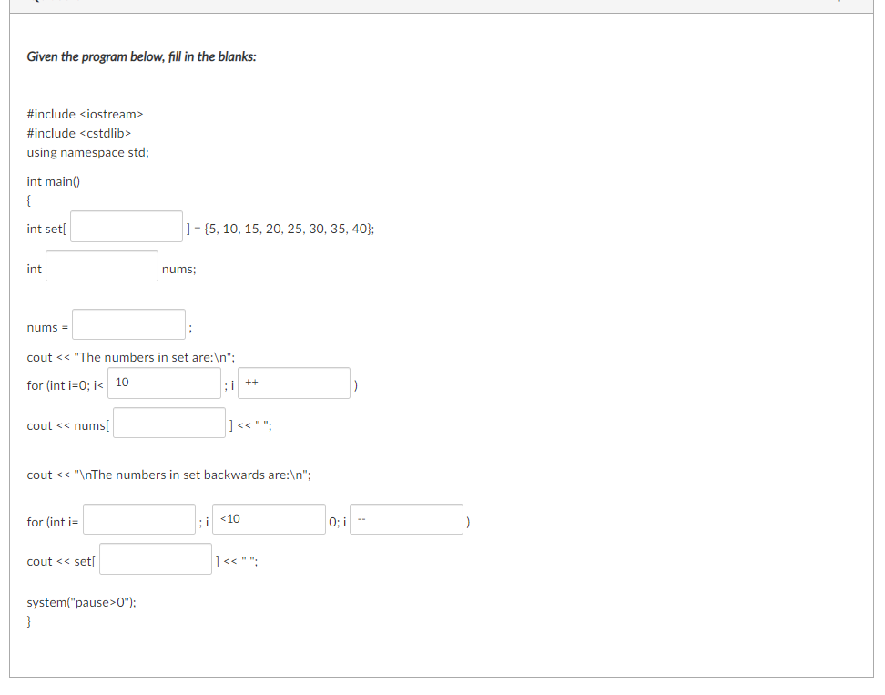Image resolution: width=885 pixels, height=695 pixels.
Task: Click the blank after 'nums ='
Action: [127, 323]
